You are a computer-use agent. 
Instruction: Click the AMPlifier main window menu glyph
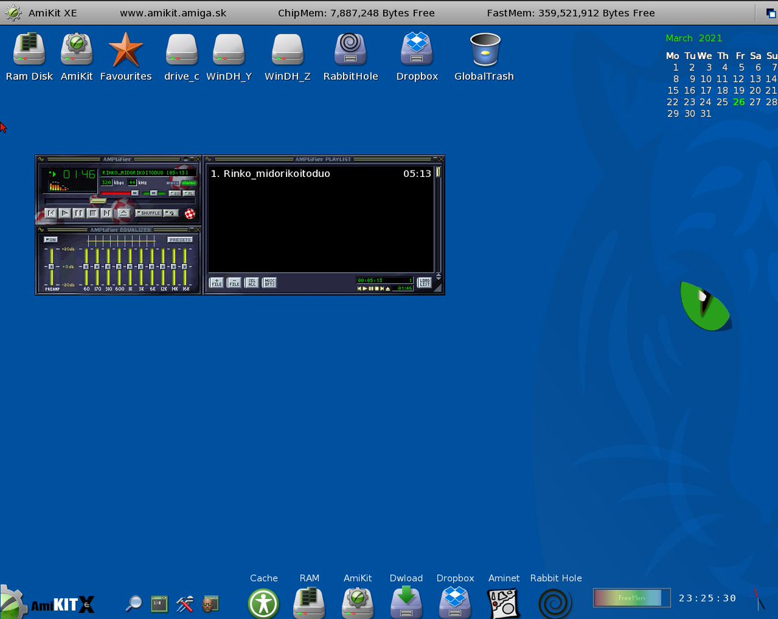41,159
